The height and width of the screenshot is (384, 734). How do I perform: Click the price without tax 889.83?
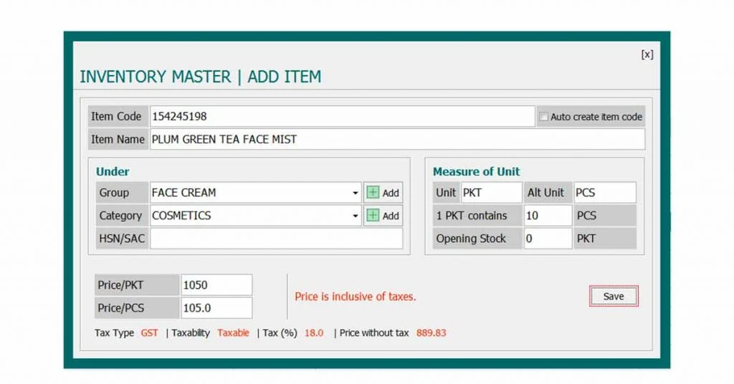point(431,333)
